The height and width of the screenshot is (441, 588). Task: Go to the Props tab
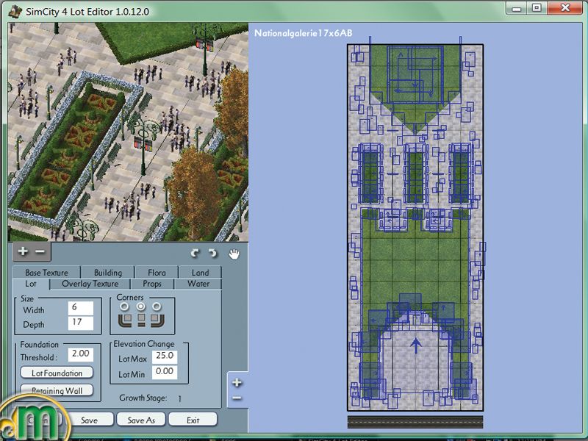[x=152, y=284]
